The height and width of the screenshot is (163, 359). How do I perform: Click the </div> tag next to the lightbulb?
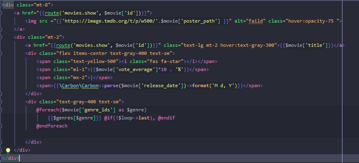pyautogui.click(x=22, y=150)
